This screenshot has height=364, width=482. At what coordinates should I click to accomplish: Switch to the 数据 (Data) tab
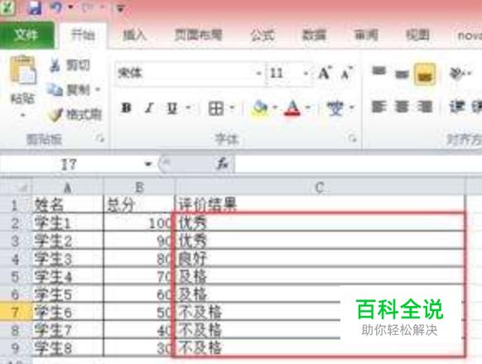(x=314, y=36)
